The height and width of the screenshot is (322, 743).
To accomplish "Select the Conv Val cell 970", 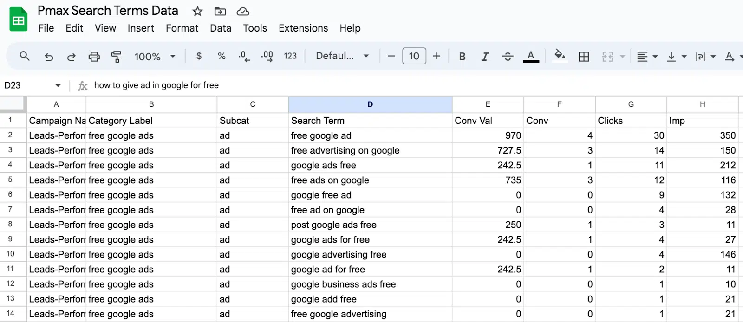I will [x=488, y=135].
